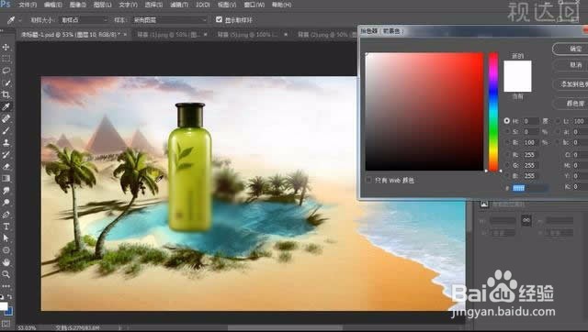Select the Lab a radio button
588x332 pixels.
click(558, 132)
